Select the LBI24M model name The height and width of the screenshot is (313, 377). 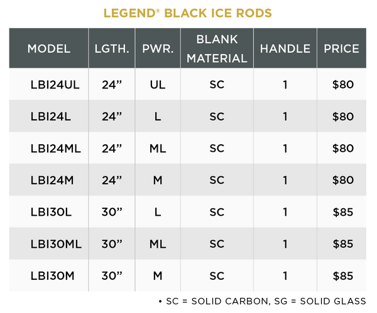click(x=51, y=180)
